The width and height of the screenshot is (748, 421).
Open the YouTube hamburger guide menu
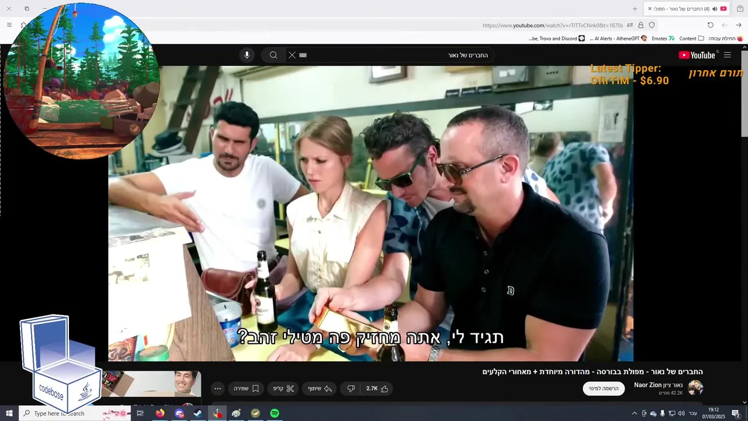(727, 55)
